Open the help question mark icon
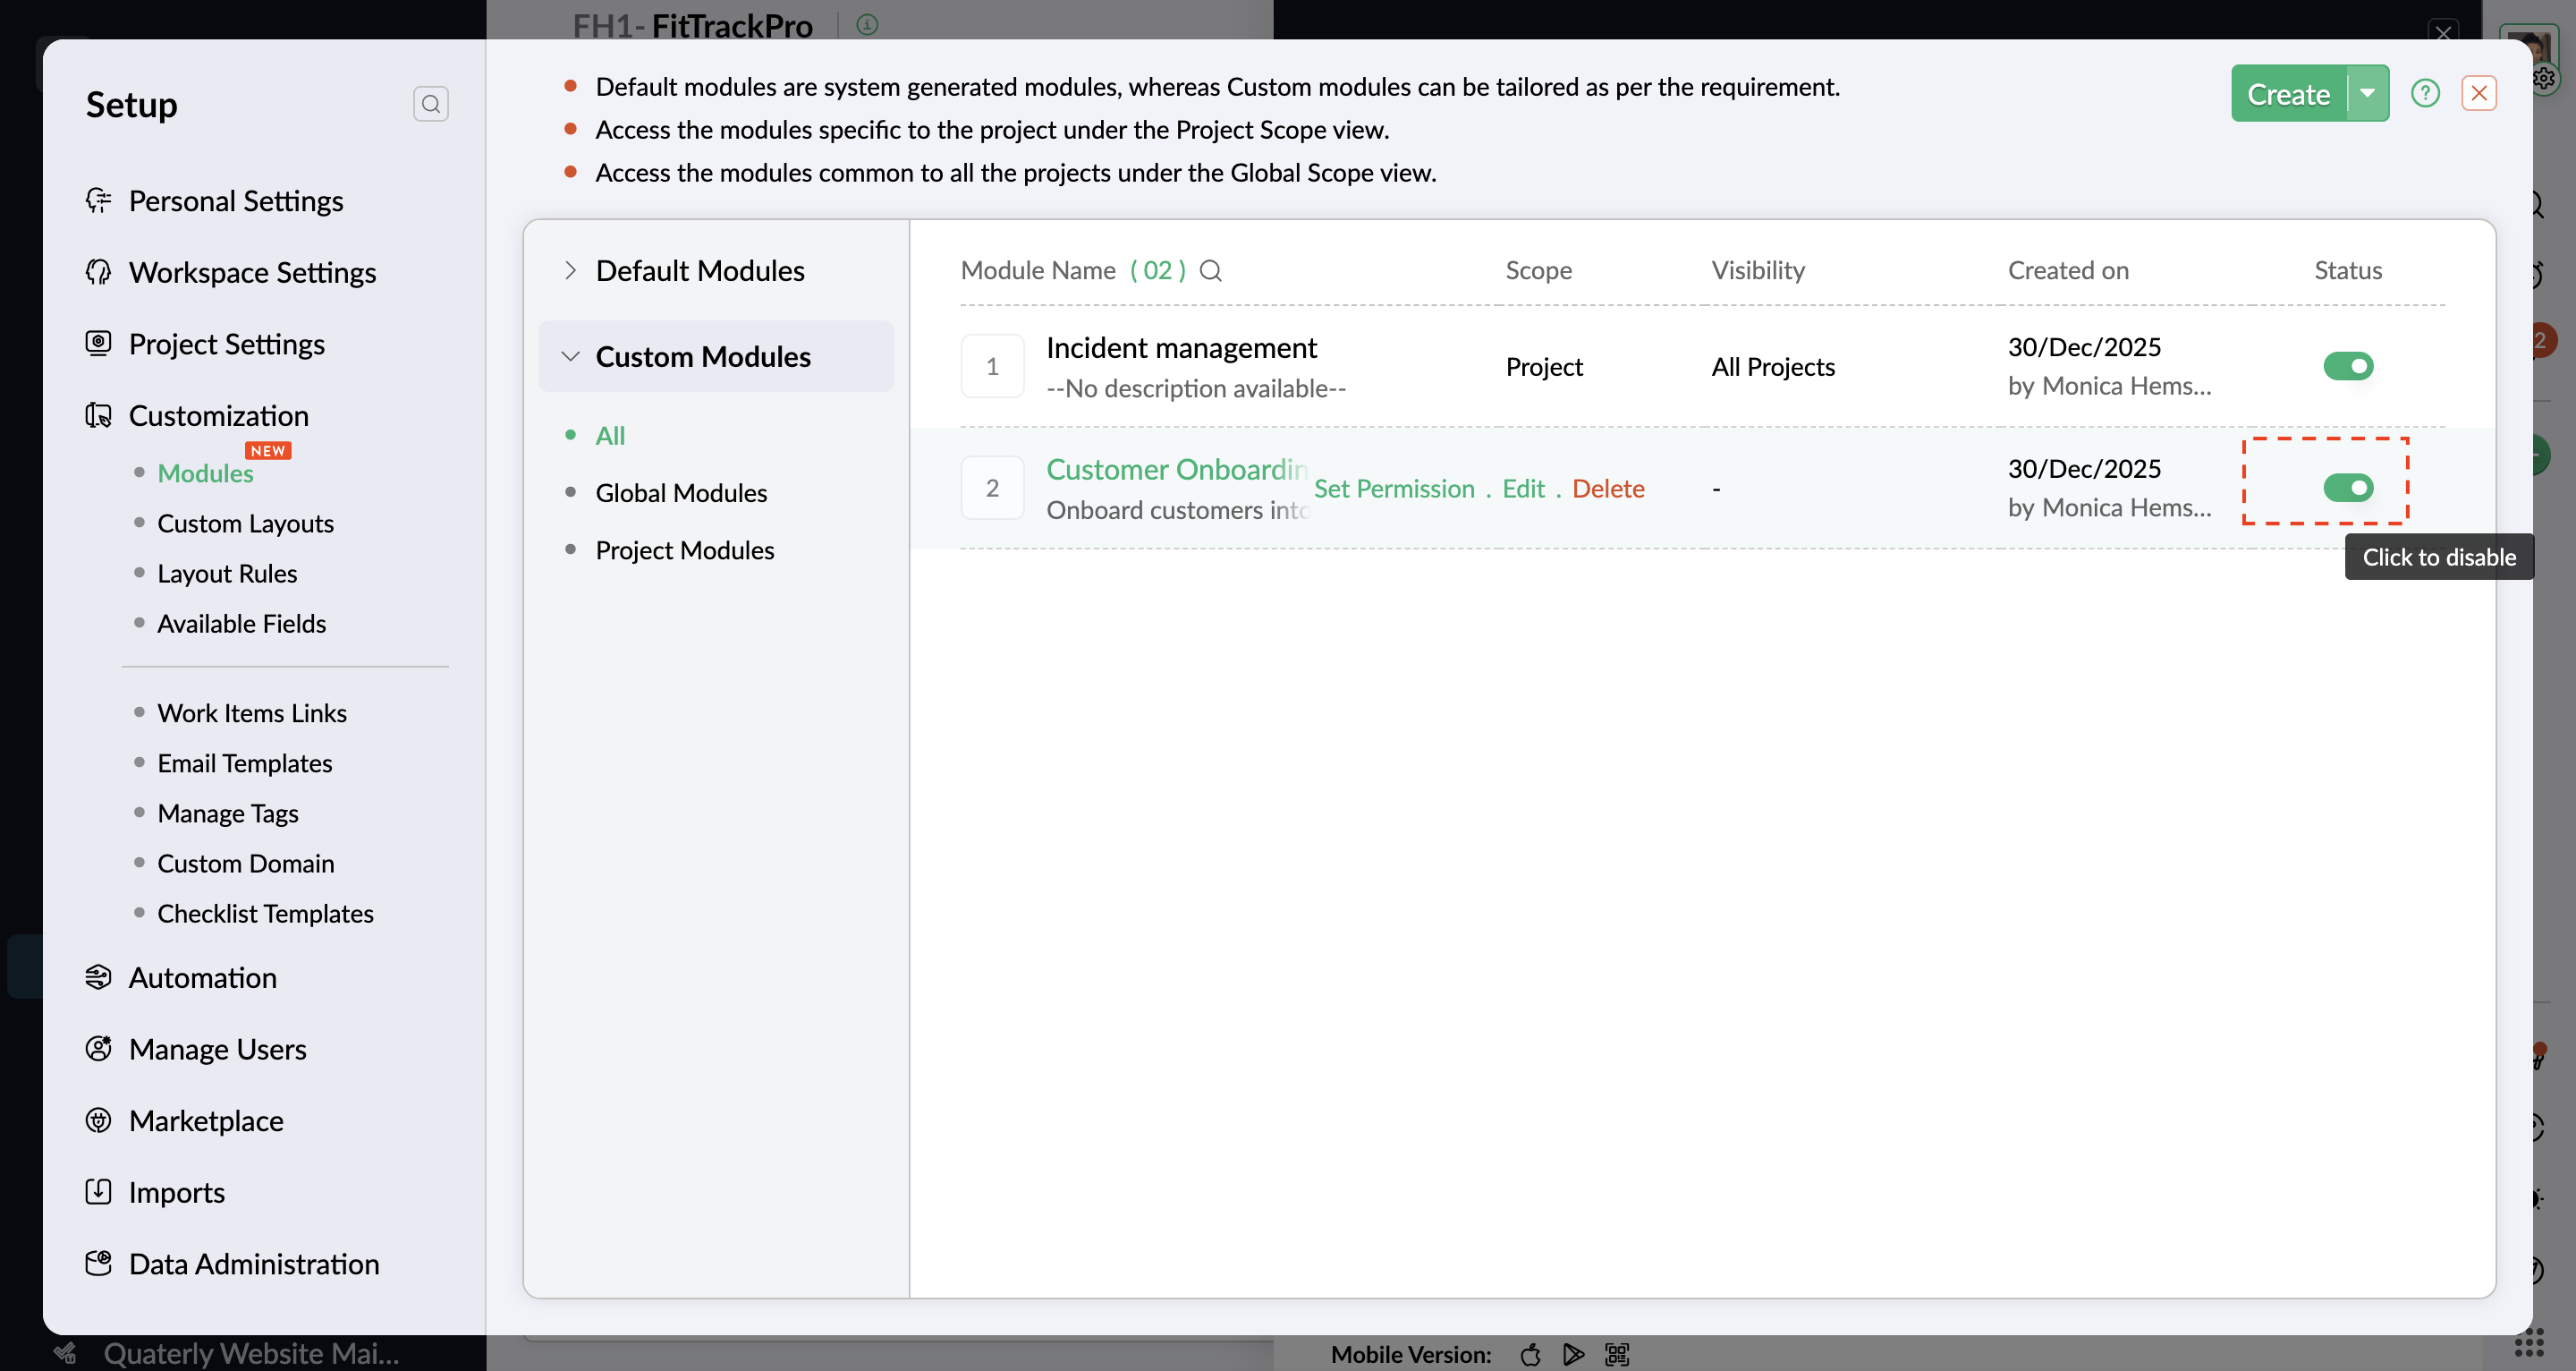 point(2425,94)
